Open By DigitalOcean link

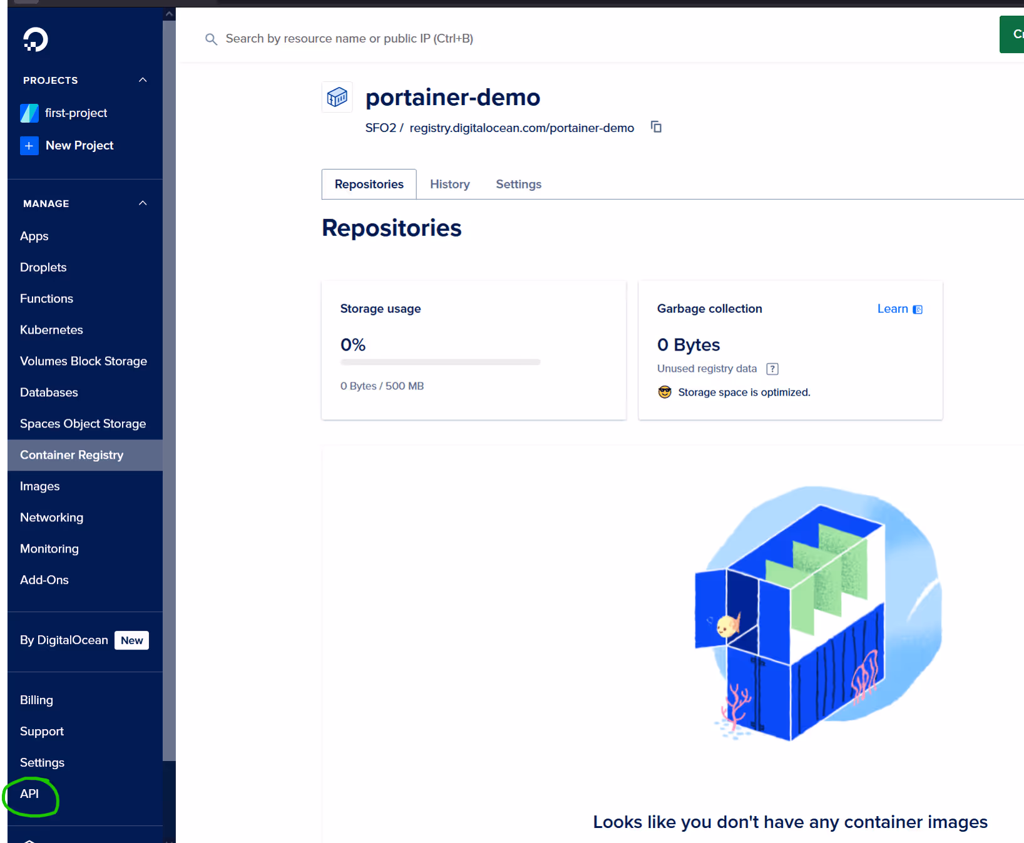pos(64,640)
